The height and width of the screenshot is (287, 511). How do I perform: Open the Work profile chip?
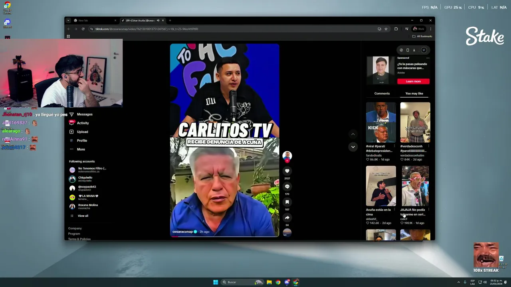[419, 29]
